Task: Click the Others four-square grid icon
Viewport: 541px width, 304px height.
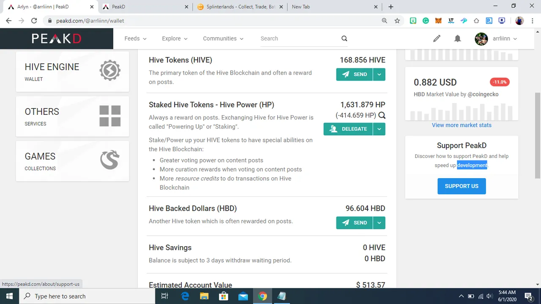Action: point(110,116)
